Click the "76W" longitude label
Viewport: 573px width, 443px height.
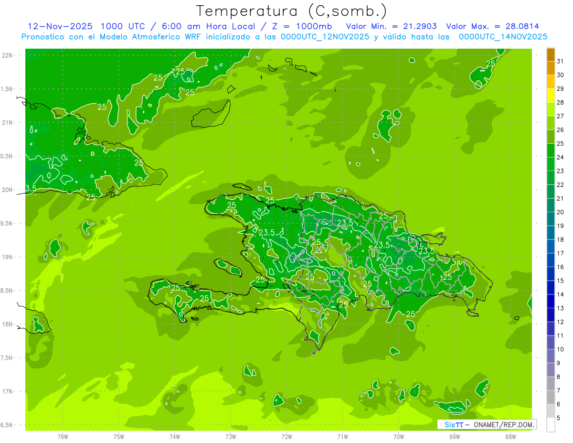pos(63,437)
